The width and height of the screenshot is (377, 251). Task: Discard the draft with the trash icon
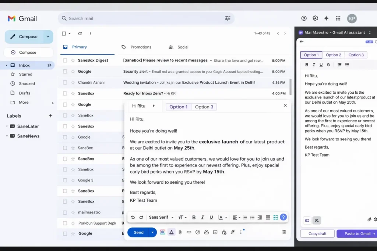point(284,232)
